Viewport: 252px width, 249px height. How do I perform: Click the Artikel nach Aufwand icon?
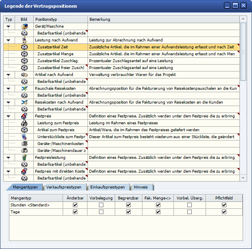(x=24, y=75)
